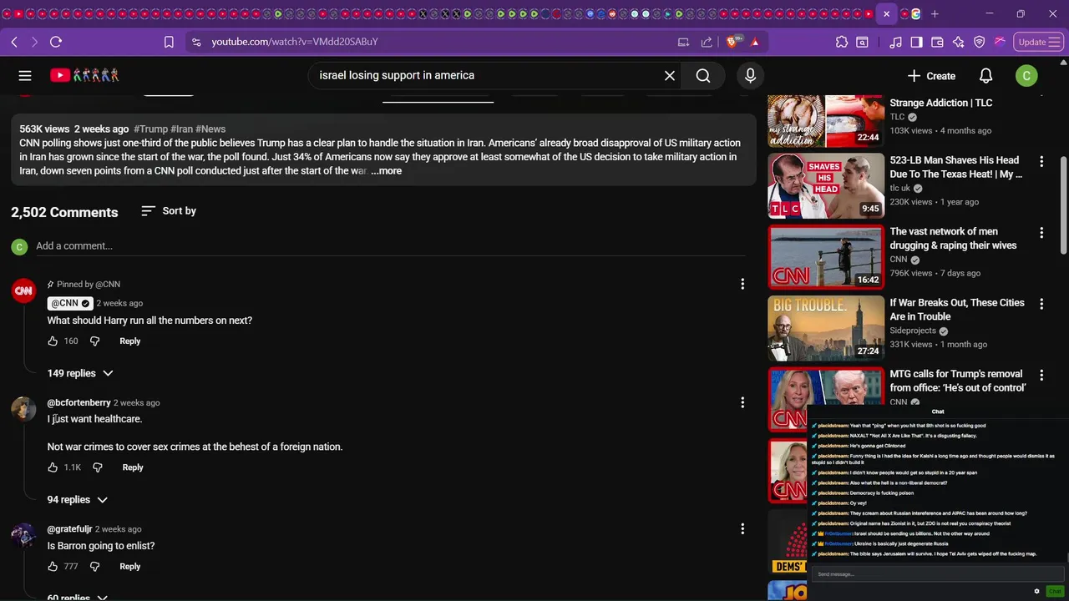Viewport: 1069px width, 601px height.
Task: Open the Sort by comments dropdown
Action: pyautogui.click(x=169, y=211)
